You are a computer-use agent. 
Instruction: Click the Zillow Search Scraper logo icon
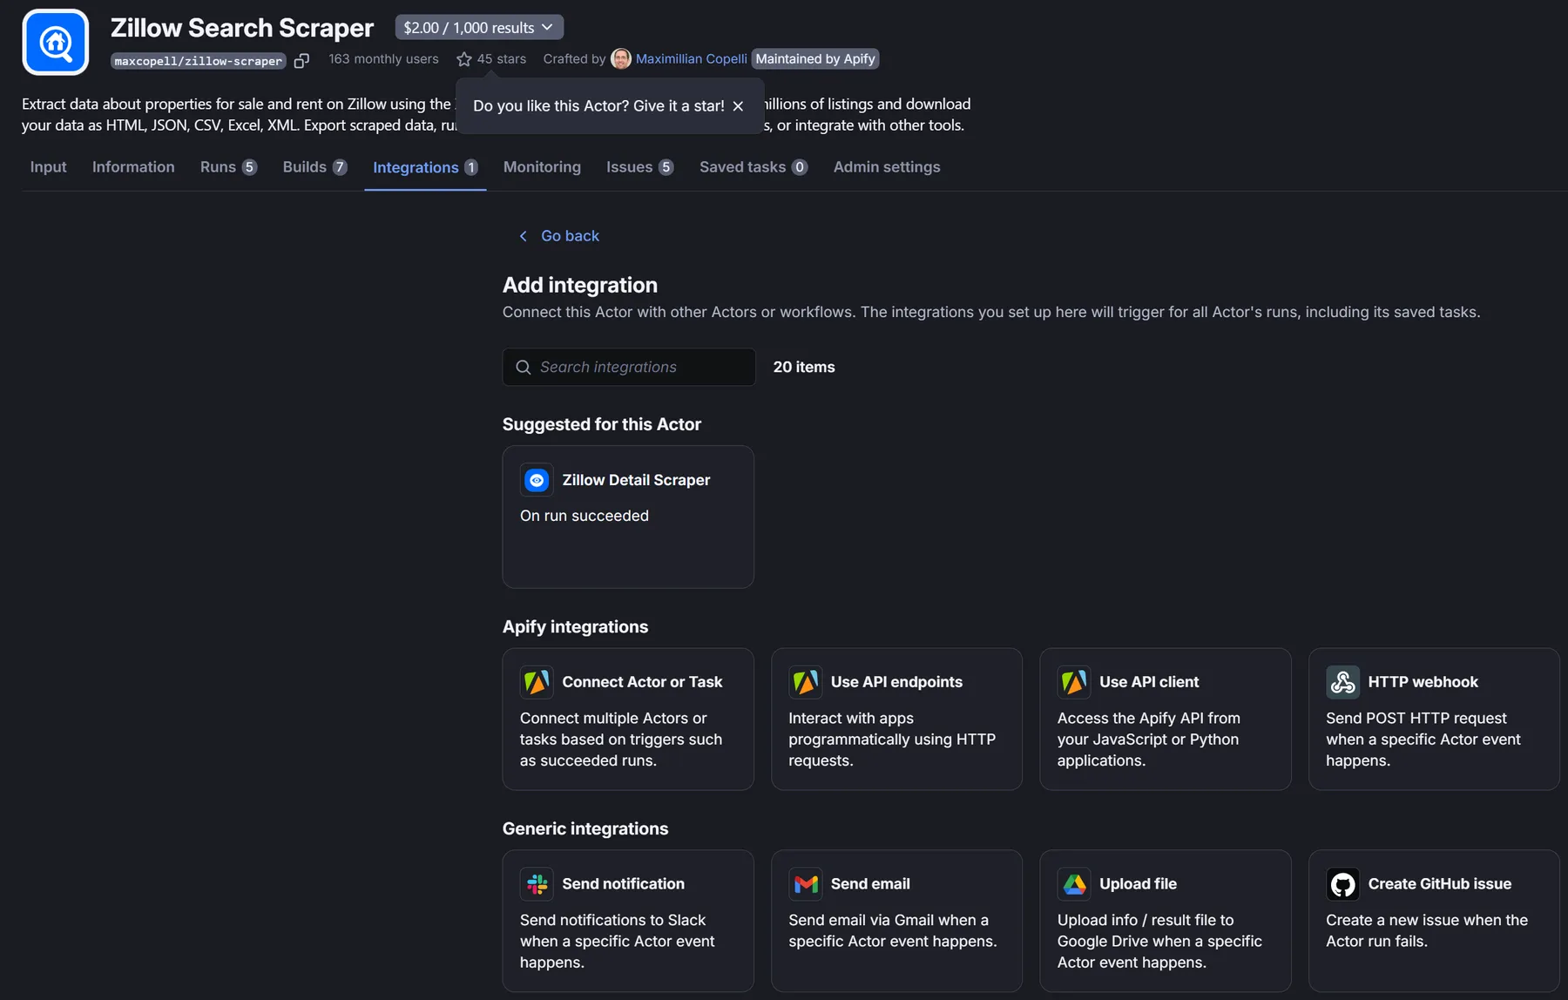55,42
